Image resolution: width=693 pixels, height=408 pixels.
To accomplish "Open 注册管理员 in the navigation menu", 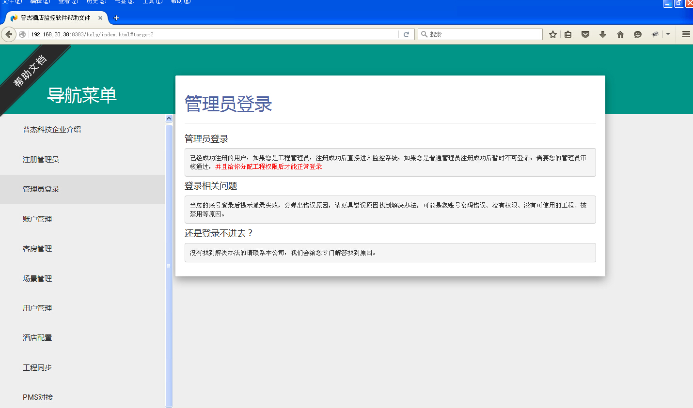I will tap(41, 160).
